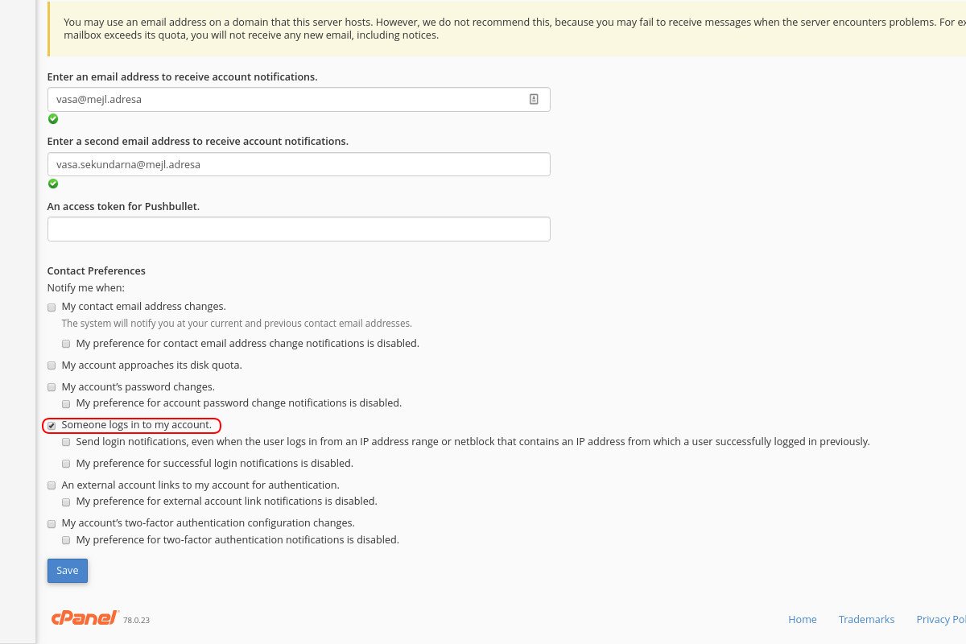The width and height of the screenshot is (966, 644).
Task: Open the Trademarks footer link
Action: click(866, 619)
